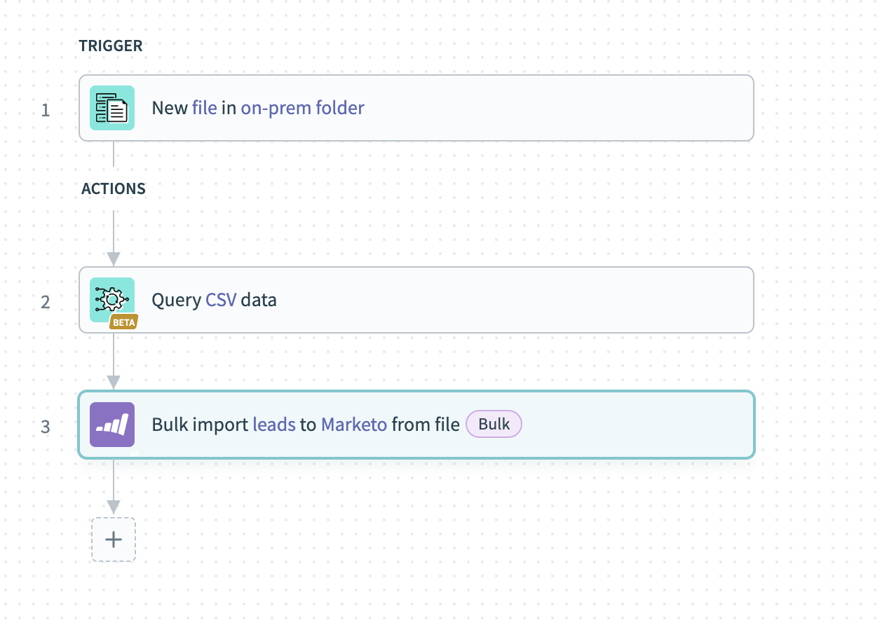
Task: Click the 'Bulk' pill badge in step 3
Action: pyautogui.click(x=494, y=424)
